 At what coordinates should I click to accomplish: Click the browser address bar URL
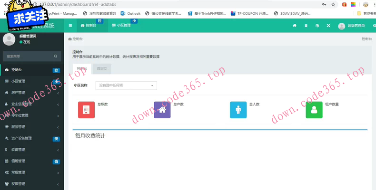tap(78, 4)
